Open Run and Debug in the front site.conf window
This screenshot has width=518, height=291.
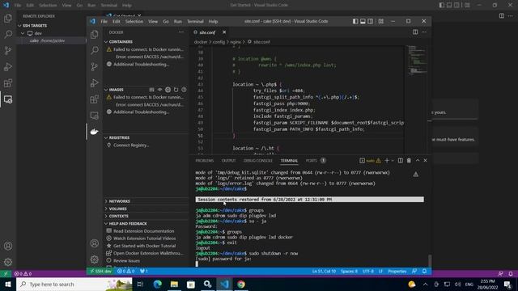pyautogui.click(x=95, y=82)
